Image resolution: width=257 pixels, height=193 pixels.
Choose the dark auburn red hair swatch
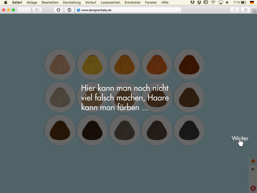(189, 65)
